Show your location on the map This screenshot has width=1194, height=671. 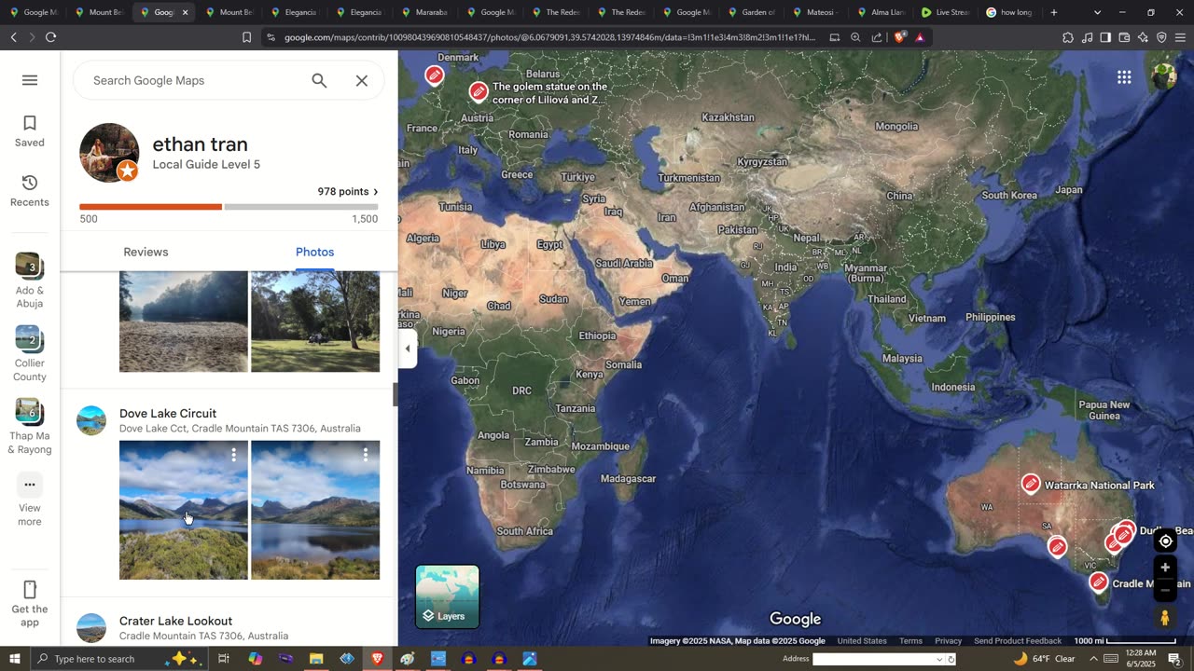coord(1165,541)
